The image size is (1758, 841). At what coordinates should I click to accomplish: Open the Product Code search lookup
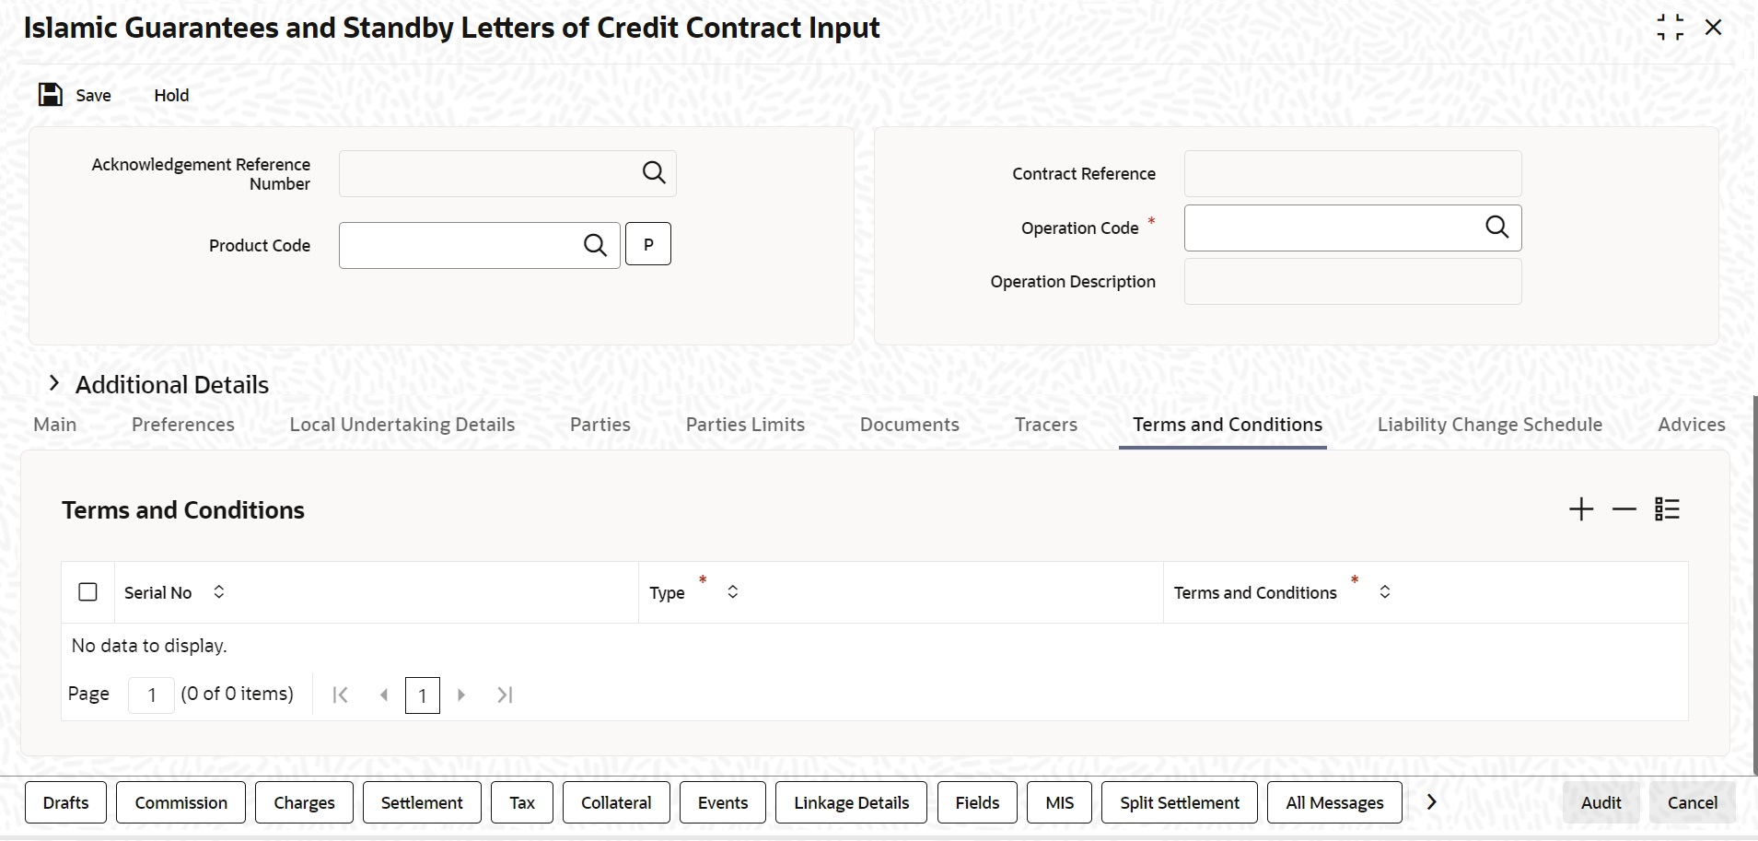596,245
